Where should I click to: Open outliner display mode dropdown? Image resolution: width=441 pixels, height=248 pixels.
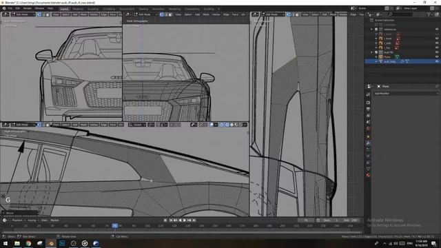pyautogui.click(x=379, y=14)
